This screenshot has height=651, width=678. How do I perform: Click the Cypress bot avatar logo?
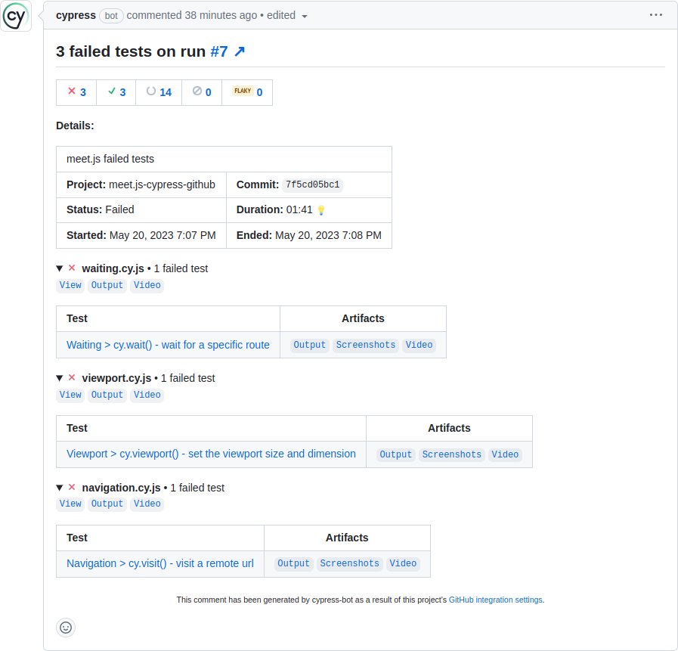(x=16, y=16)
